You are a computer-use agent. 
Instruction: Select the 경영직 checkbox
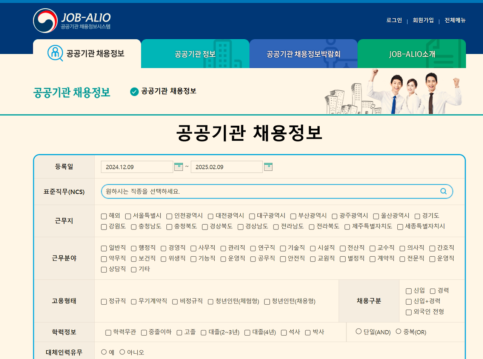pyautogui.click(x=163, y=248)
